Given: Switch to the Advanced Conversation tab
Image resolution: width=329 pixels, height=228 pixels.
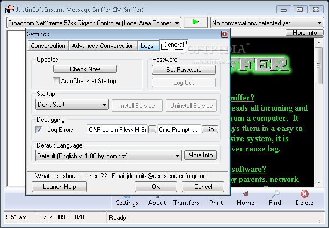Looking at the screenshot, I should (103, 46).
